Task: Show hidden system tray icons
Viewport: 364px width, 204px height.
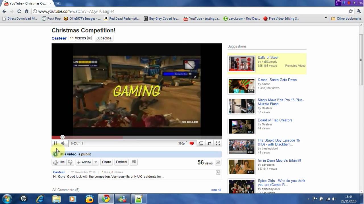Action: point(309,199)
